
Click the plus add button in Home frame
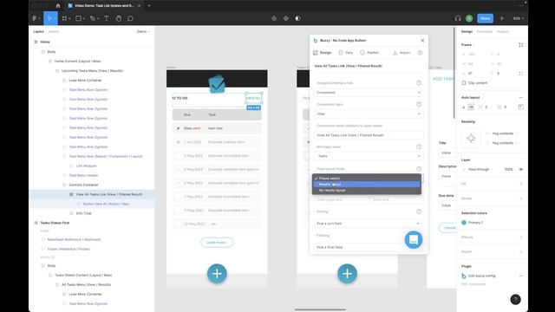217,274
